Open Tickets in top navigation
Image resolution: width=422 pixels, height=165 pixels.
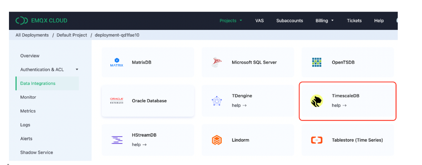[x=354, y=21]
